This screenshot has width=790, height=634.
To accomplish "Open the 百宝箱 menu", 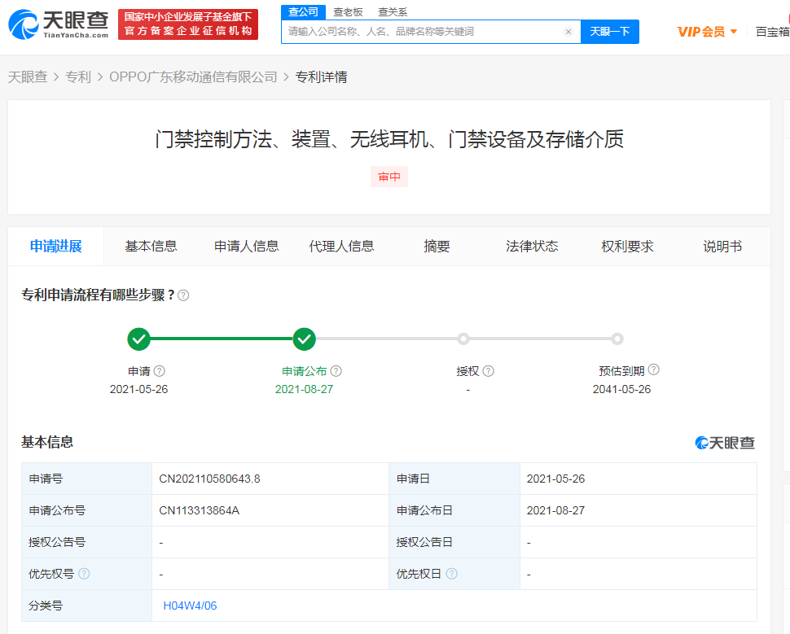I will click(x=772, y=32).
